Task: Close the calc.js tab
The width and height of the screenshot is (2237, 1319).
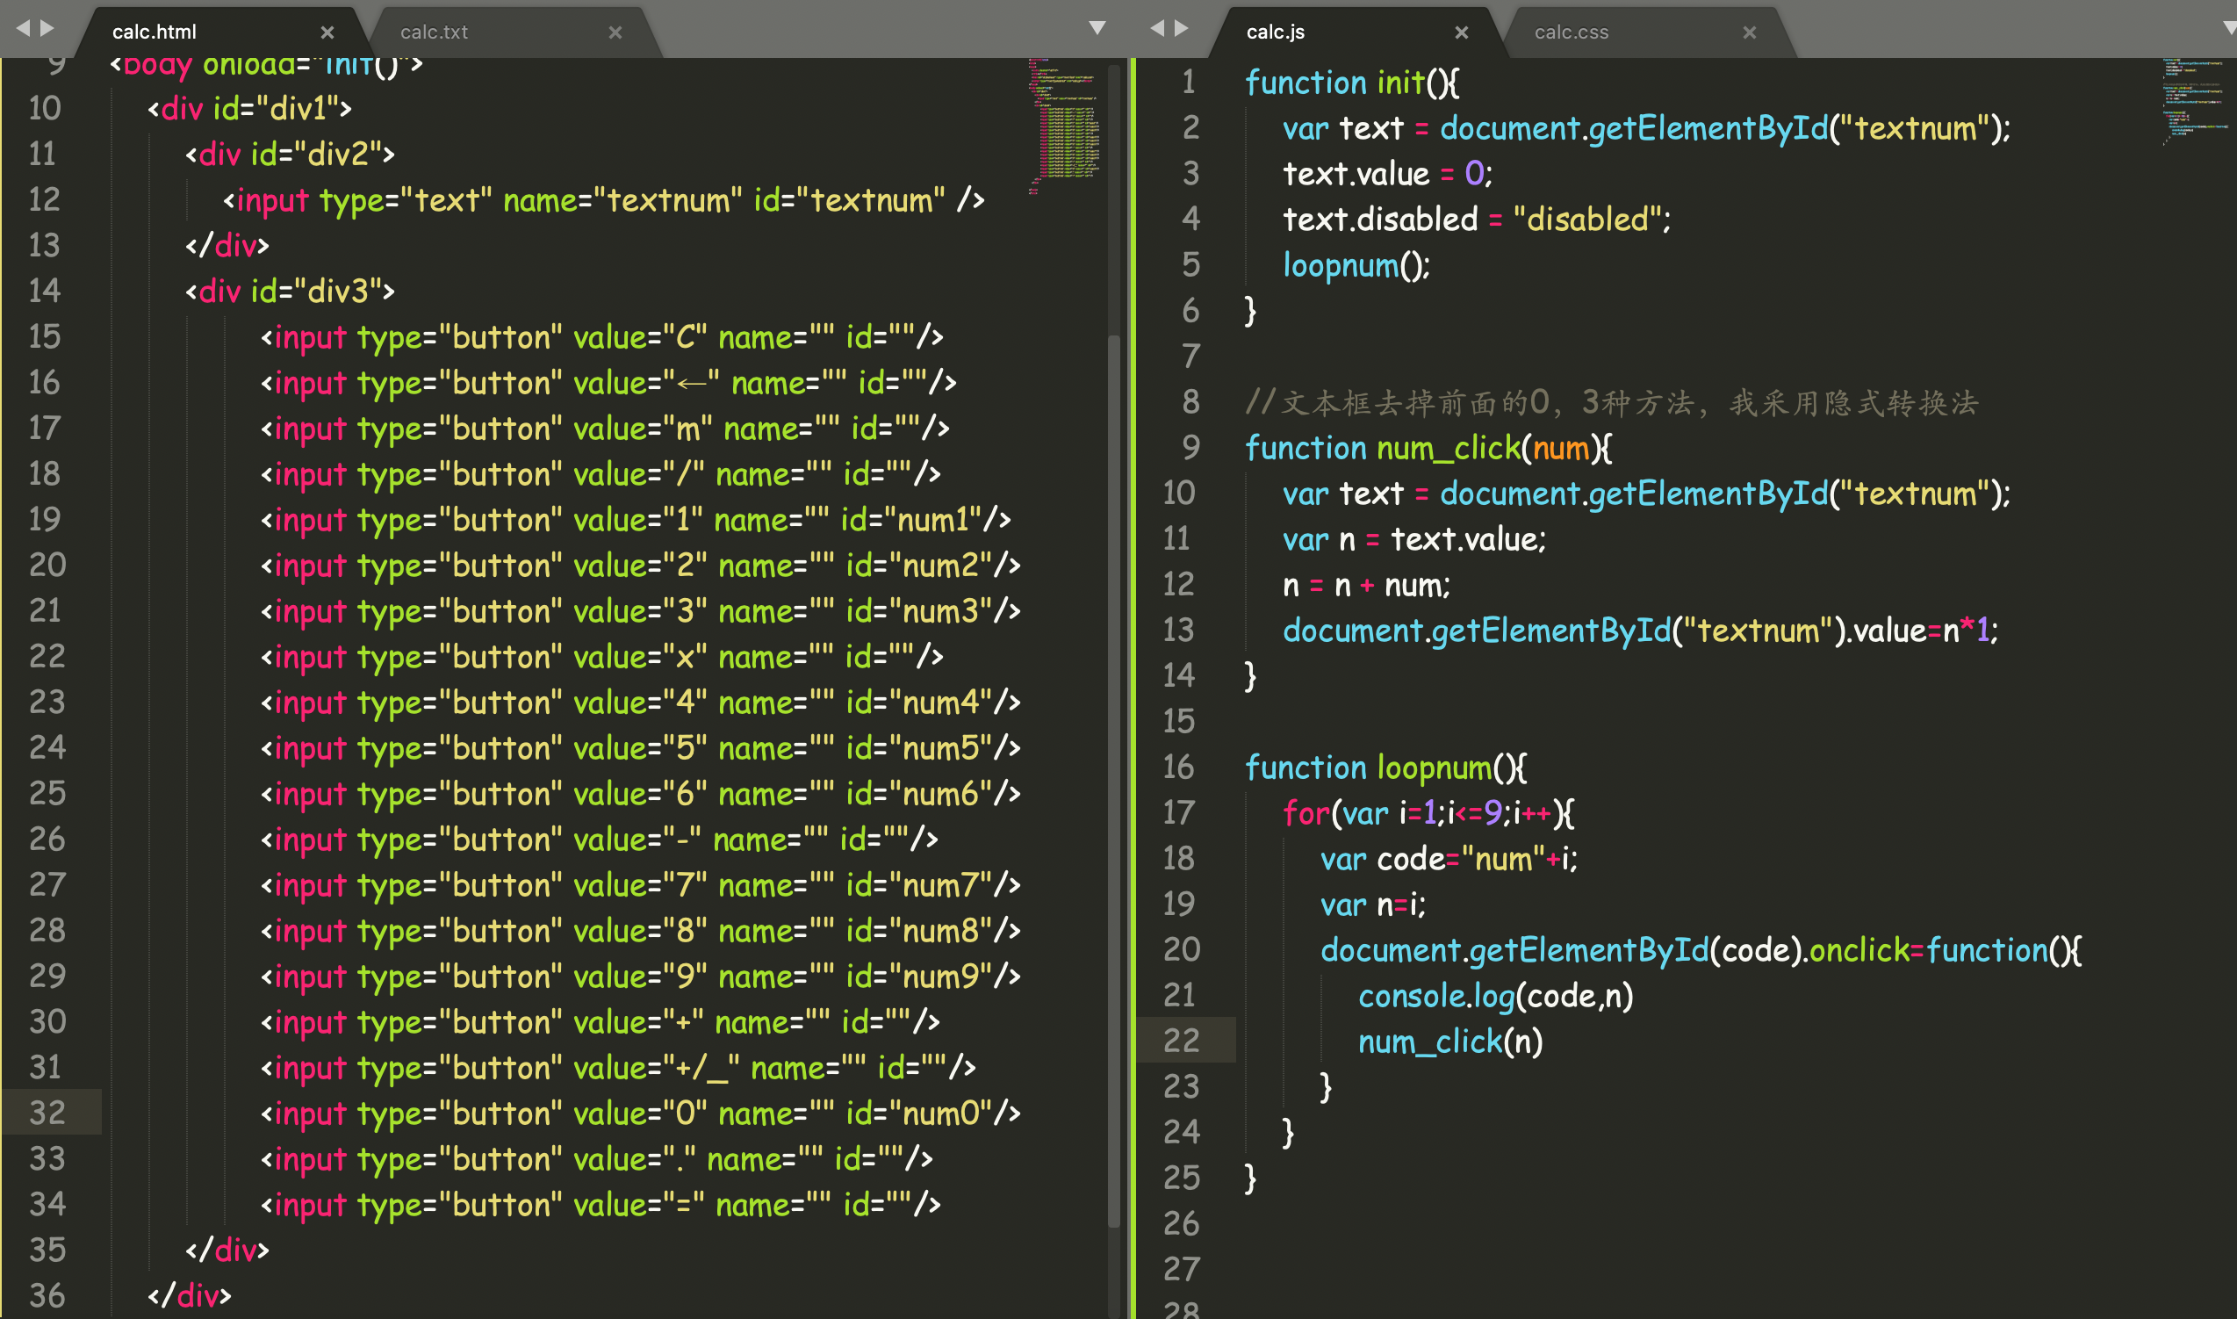Action: (x=1462, y=32)
